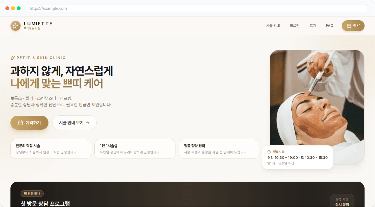
Task: Click the sparkle icon beside PETIT & SKIN CLINIC
Action: point(13,58)
